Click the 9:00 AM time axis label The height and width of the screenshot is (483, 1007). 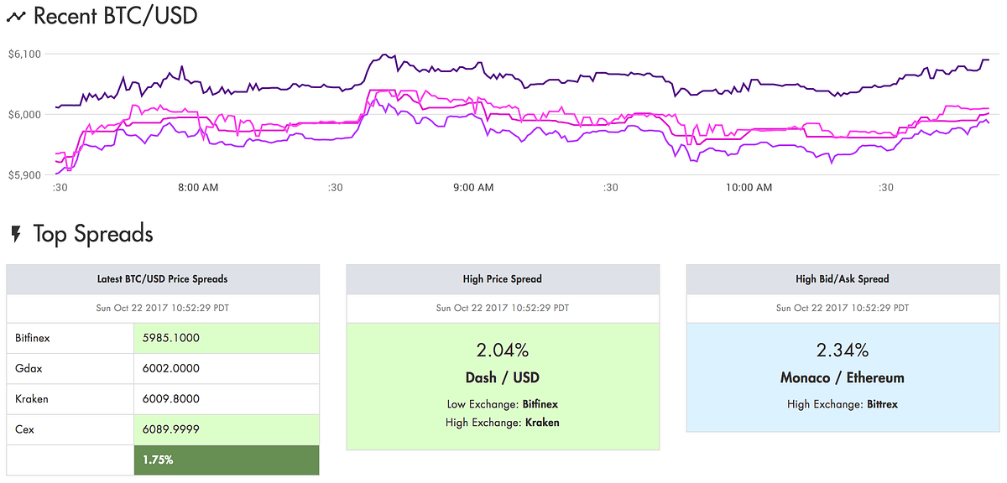(x=475, y=188)
